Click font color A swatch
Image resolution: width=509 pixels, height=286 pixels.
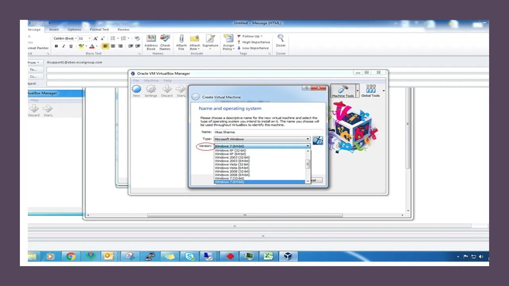[x=92, y=46]
